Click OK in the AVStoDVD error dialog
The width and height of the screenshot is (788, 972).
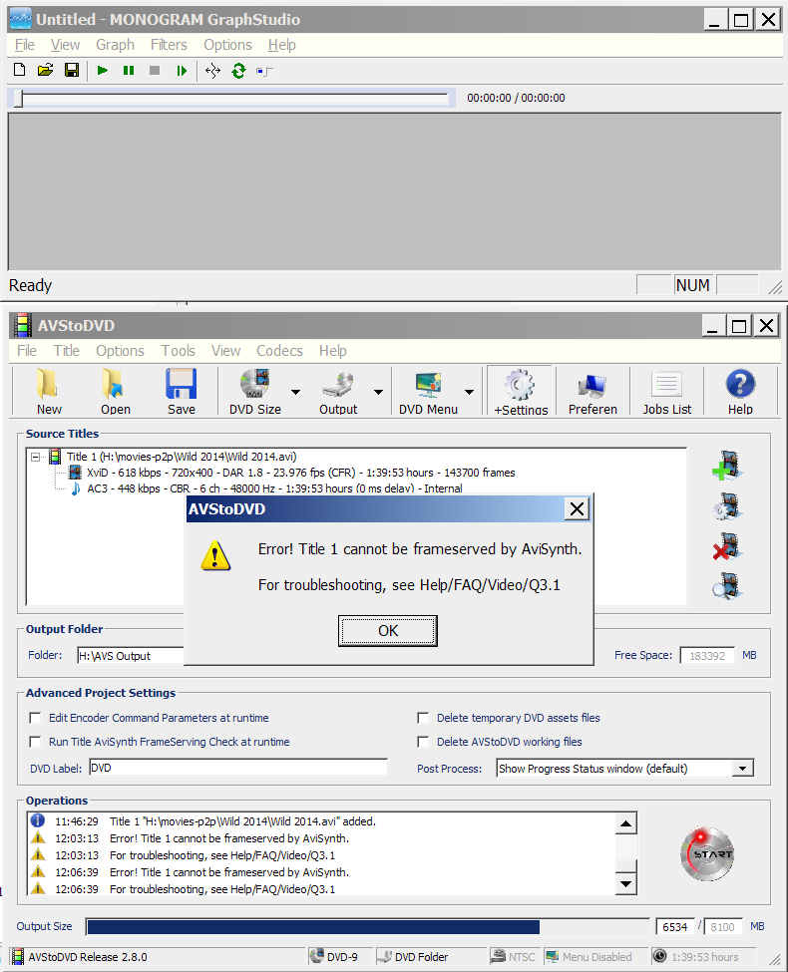[x=388, y=631]
